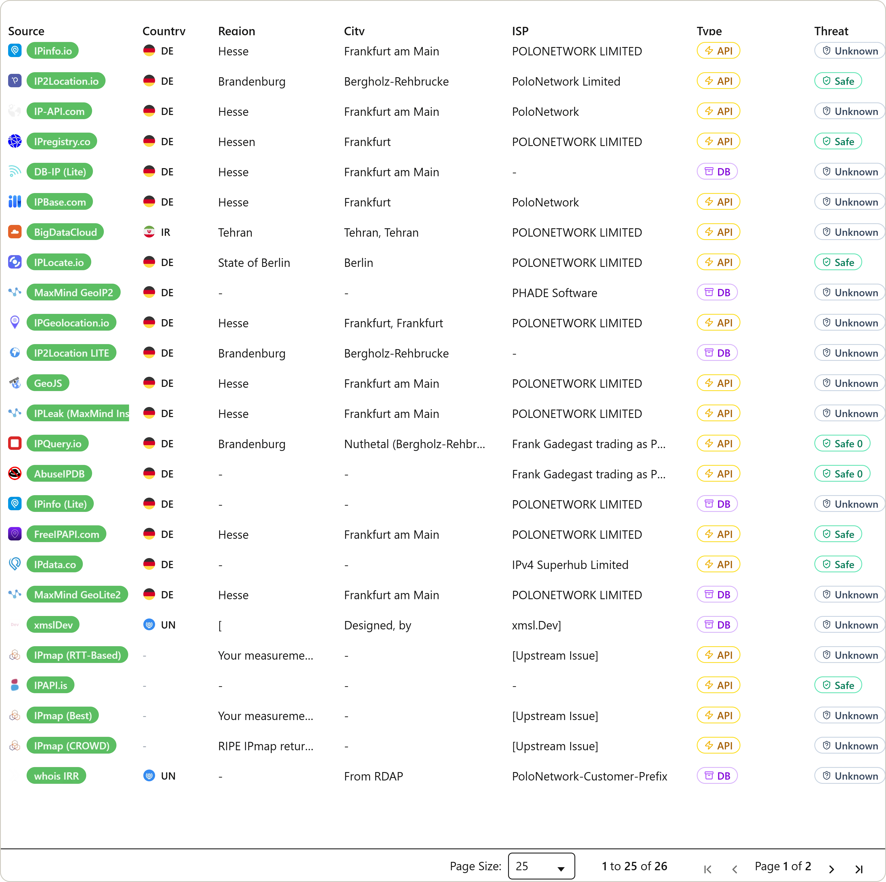Viewport: 886px width, 882px height.
Task: Open the xmslDev source badge
Action: coord(53,624)
